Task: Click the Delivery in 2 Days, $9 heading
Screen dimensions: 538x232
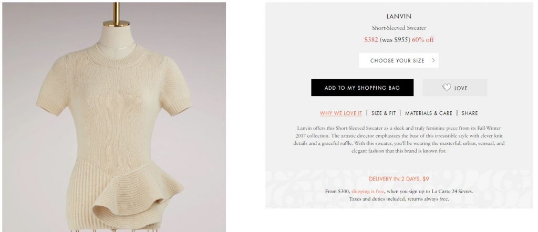Action: click(399, 179)
